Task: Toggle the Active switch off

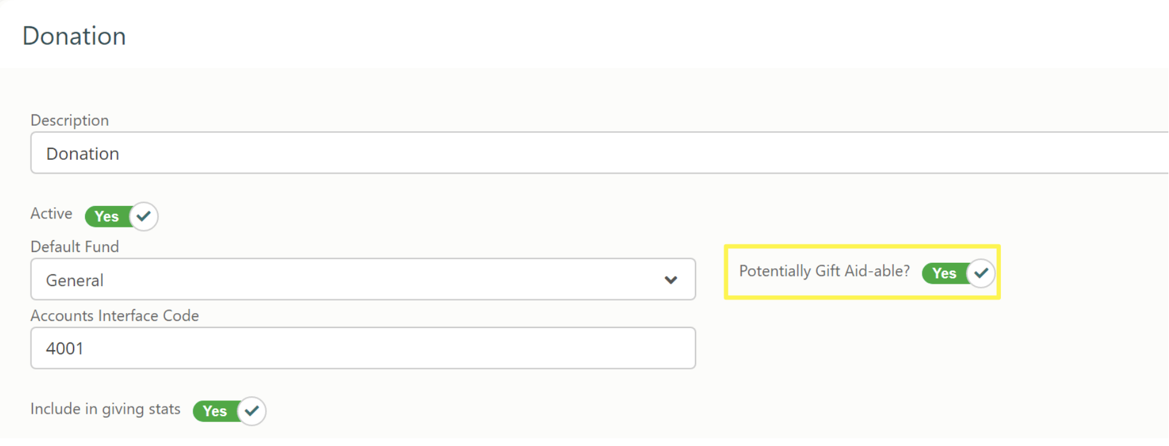Action: pos(122,216)
